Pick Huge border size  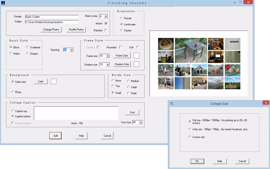(x=128, y=93)
